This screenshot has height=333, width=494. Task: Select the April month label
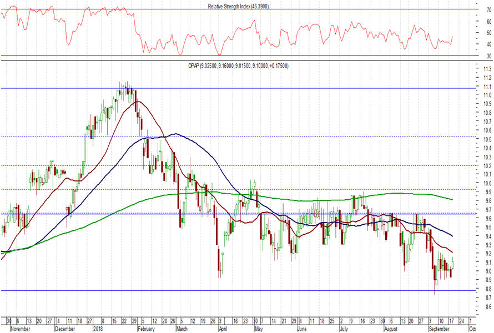(x=223, y=329)
